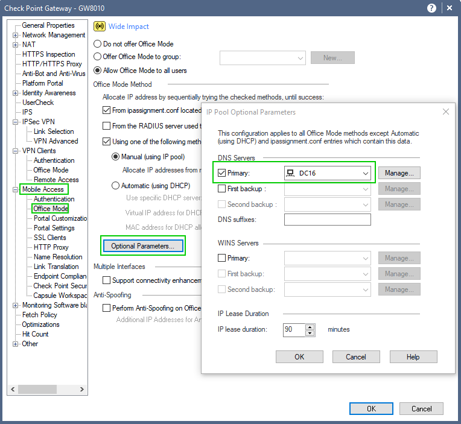This screenshot has width=461, height=424.
Task: Collapse the IPSec VPN tree node
Action: tap(15, 122)
